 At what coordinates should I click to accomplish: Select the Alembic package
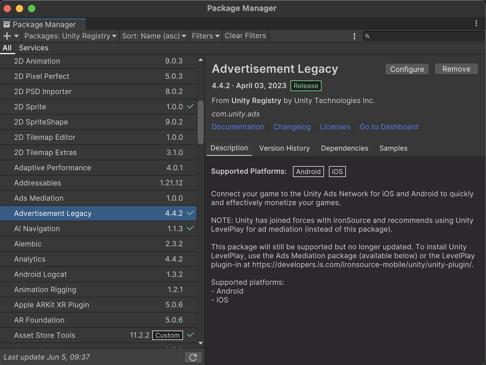[98, 244]
